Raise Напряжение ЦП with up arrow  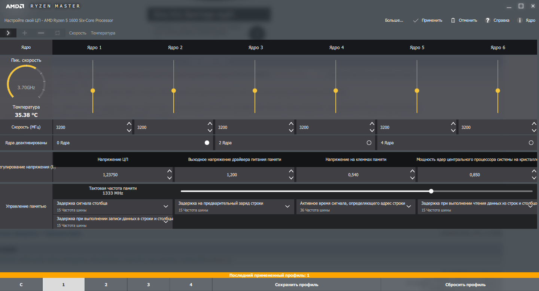[x=170, y=172]
